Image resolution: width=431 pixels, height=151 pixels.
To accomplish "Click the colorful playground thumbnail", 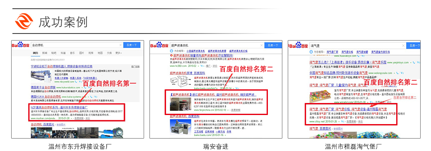I will point(320,96).
